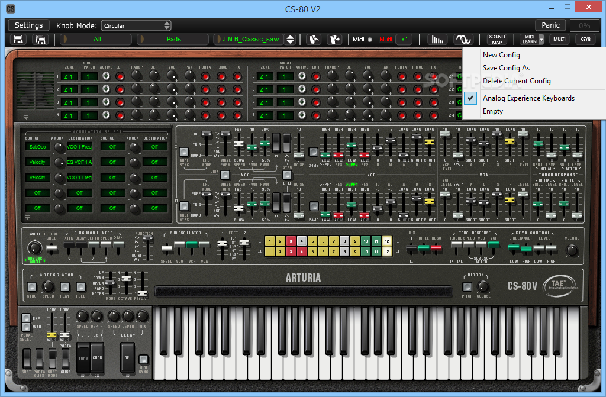Choose Save Config As from the menu
Viewport: 606px width, 397px height.
coord(506,68)
